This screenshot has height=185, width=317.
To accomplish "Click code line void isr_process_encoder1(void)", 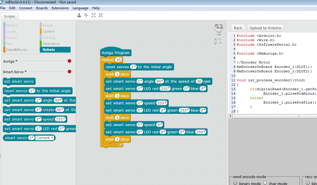I will (x=271, y=80).
